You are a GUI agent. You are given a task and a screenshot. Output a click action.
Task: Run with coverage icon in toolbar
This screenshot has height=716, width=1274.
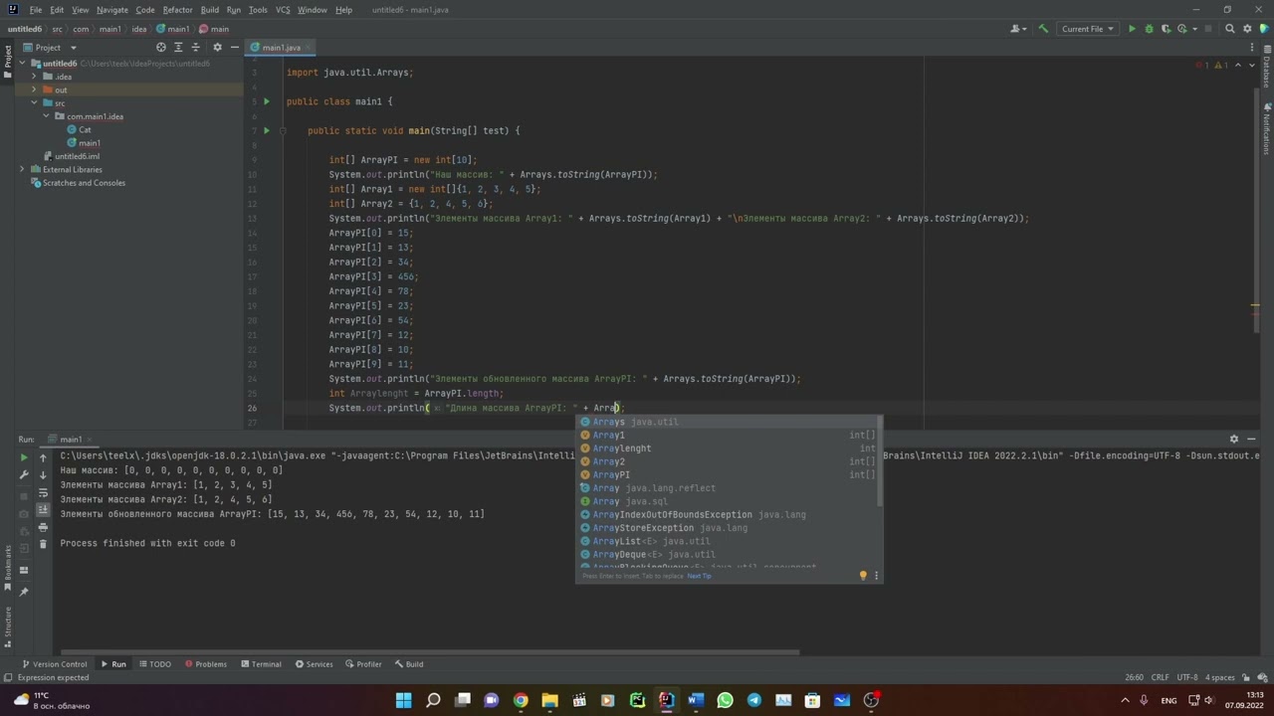1166,29
